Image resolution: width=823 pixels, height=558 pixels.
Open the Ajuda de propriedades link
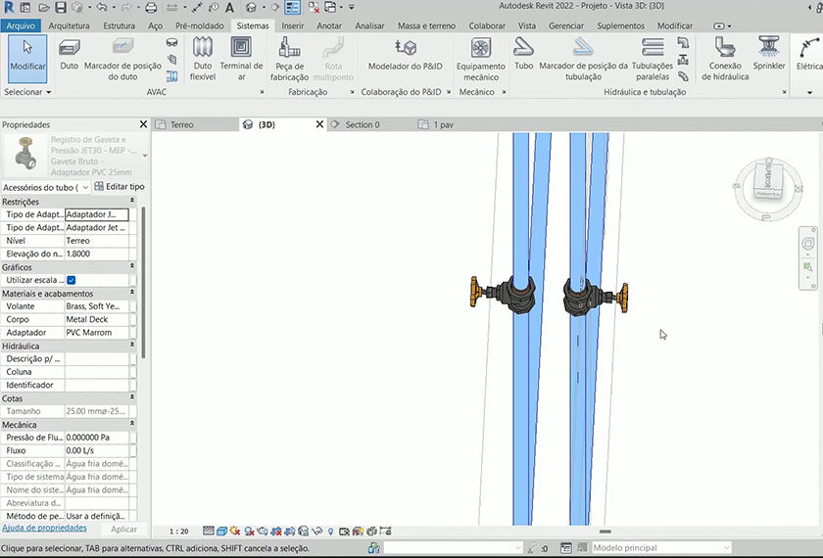[x=43, y=528]
